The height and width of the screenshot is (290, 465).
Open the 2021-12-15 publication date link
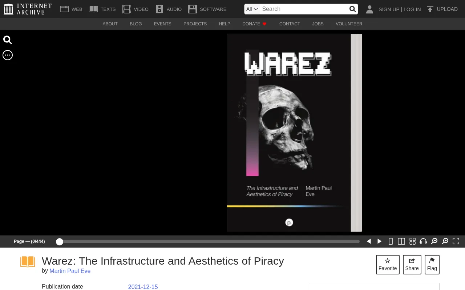[143, 287]
